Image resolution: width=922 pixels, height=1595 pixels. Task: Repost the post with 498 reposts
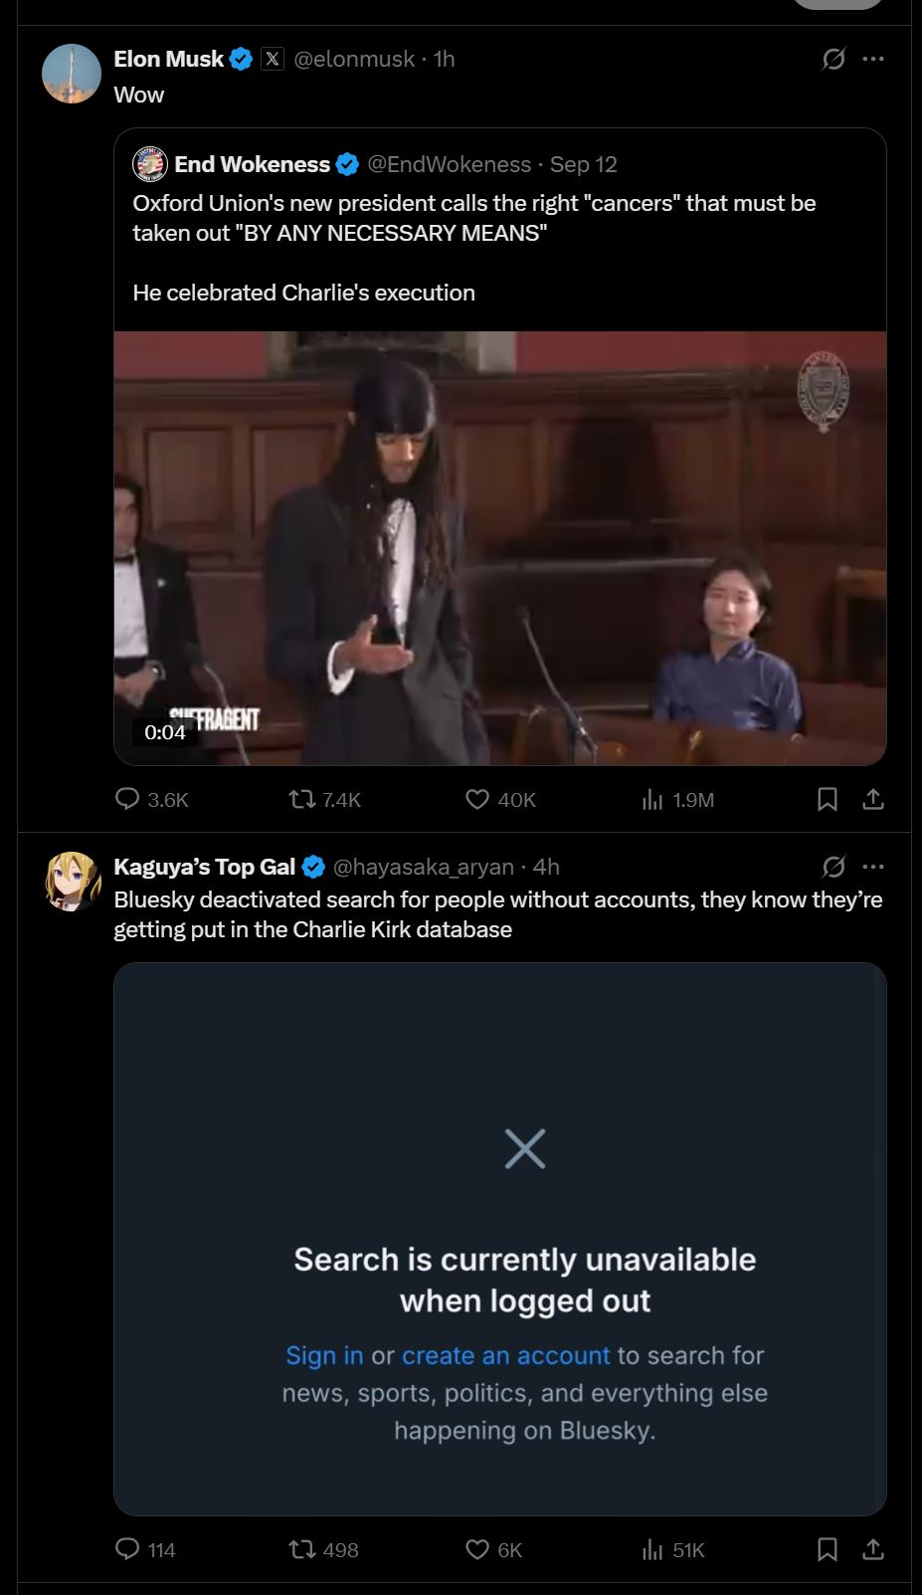(x=323, y=1549)
